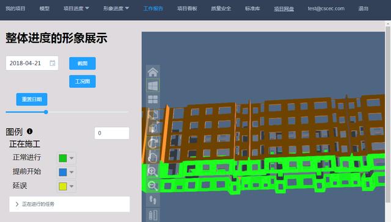
Task: Expand the 正在进行的任务 section
Action: coord(70,204)
